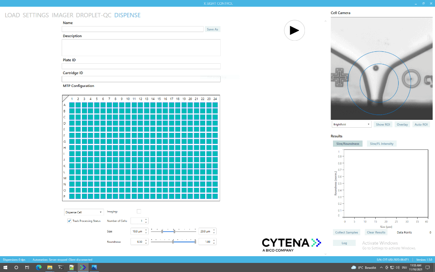This screenshot has width=435, height=272.
Task: Open the terminal icon in the taskbar
Action: [x=61, y=268]
